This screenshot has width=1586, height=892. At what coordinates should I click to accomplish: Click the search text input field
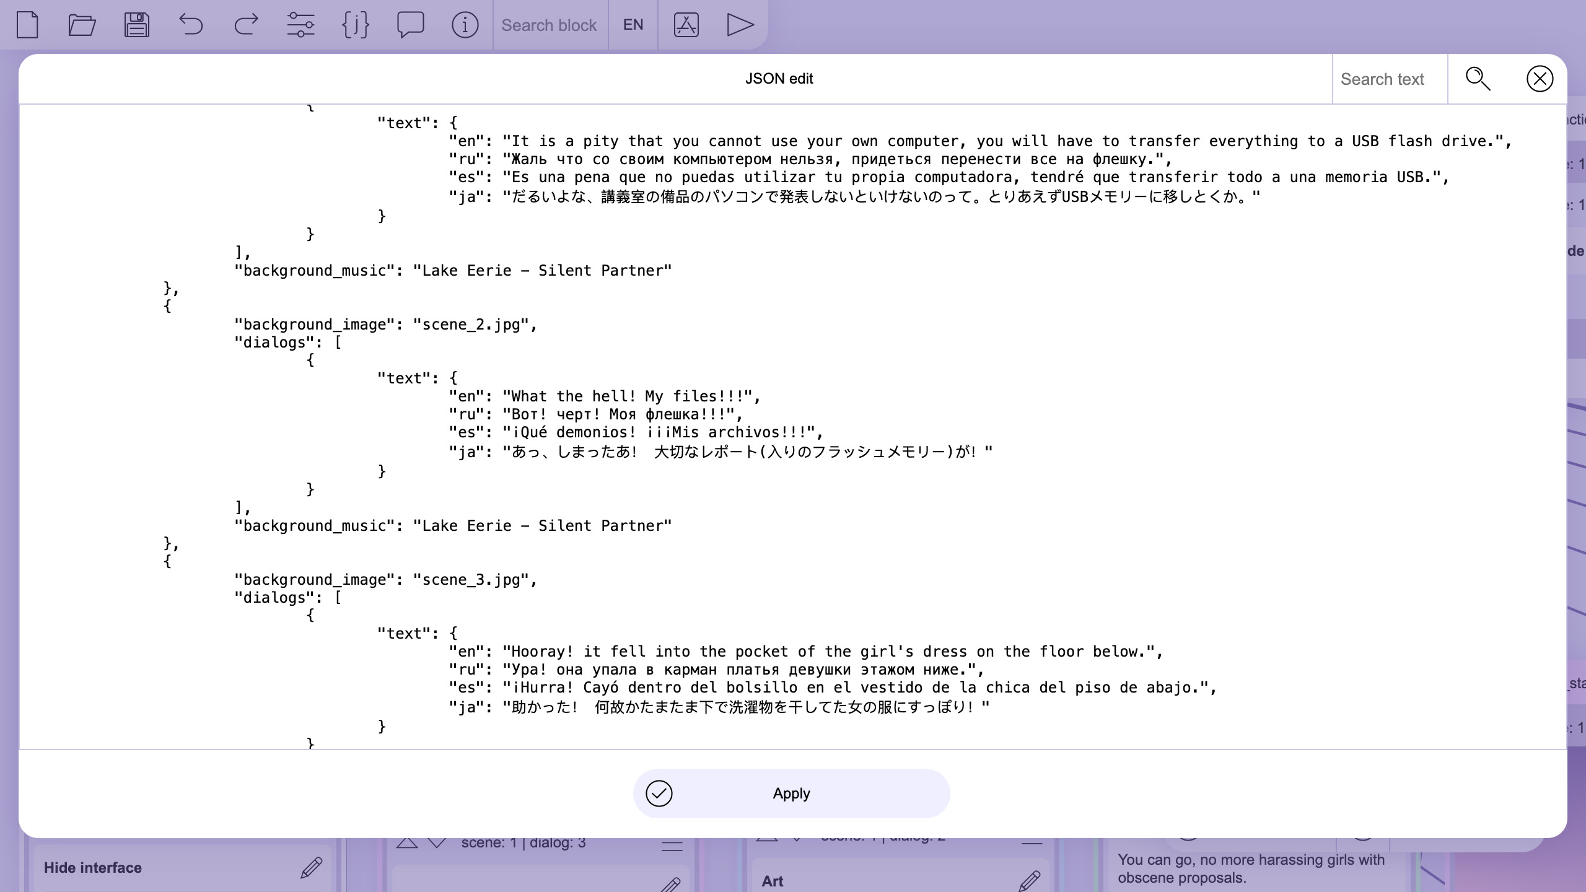click(1389, 77)
